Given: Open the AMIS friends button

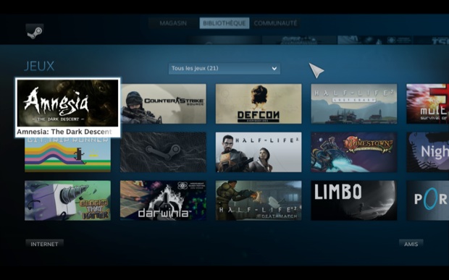Looking at the screenshot, I should [x=411, y=244].
